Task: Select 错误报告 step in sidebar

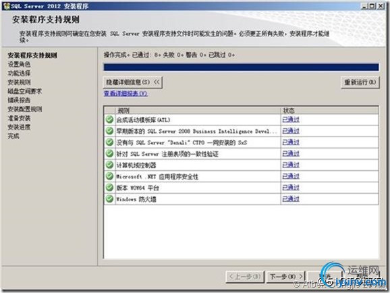Action: 19,100
